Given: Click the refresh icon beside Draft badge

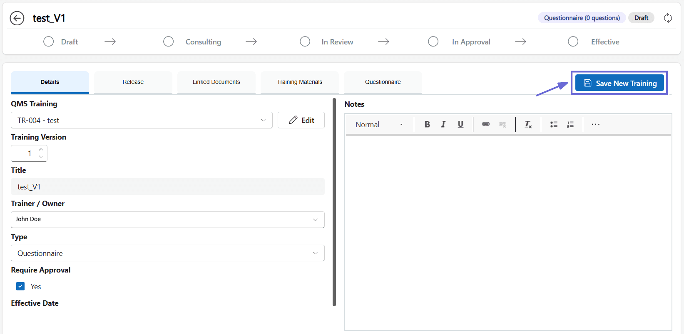Looking at the screenshot, I should (668, 18).
